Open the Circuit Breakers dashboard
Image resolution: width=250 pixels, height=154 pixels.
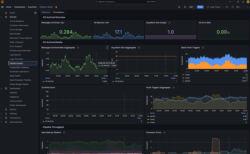coord(16,21)
